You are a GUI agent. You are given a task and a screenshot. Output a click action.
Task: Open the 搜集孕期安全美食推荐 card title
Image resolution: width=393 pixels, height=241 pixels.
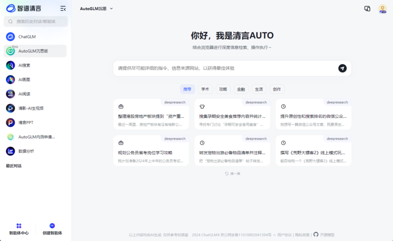point(232,116)
